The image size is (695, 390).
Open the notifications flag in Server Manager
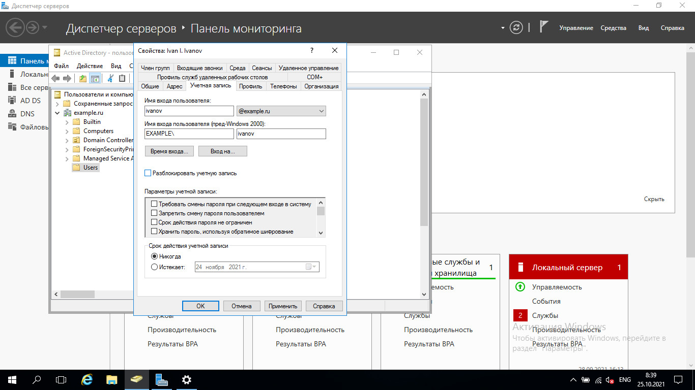tap(543, 27)
